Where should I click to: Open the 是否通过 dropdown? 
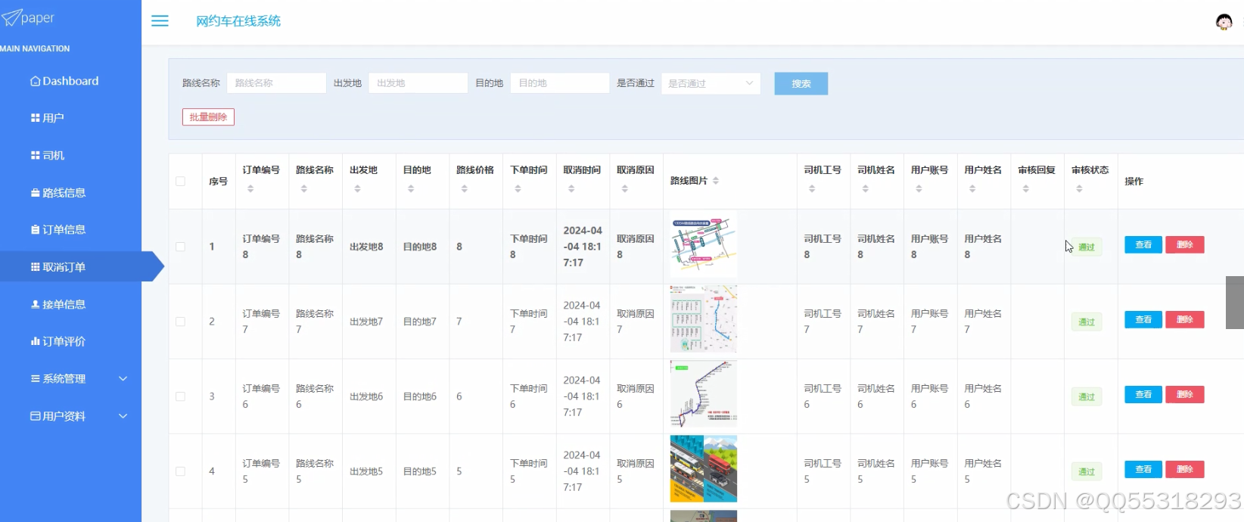[x=711, y=83]
